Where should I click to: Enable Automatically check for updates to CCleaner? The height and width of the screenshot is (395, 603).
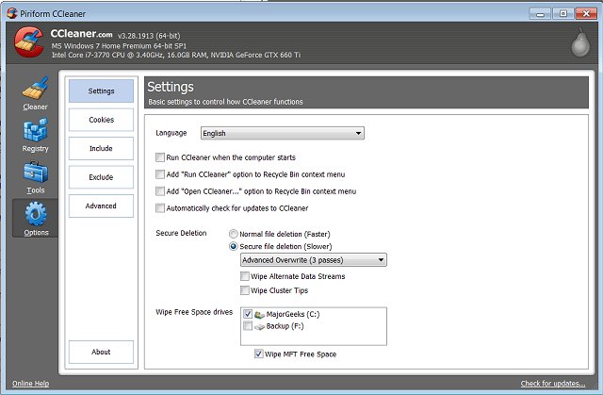pyautogui.click(x=160, y=208)
